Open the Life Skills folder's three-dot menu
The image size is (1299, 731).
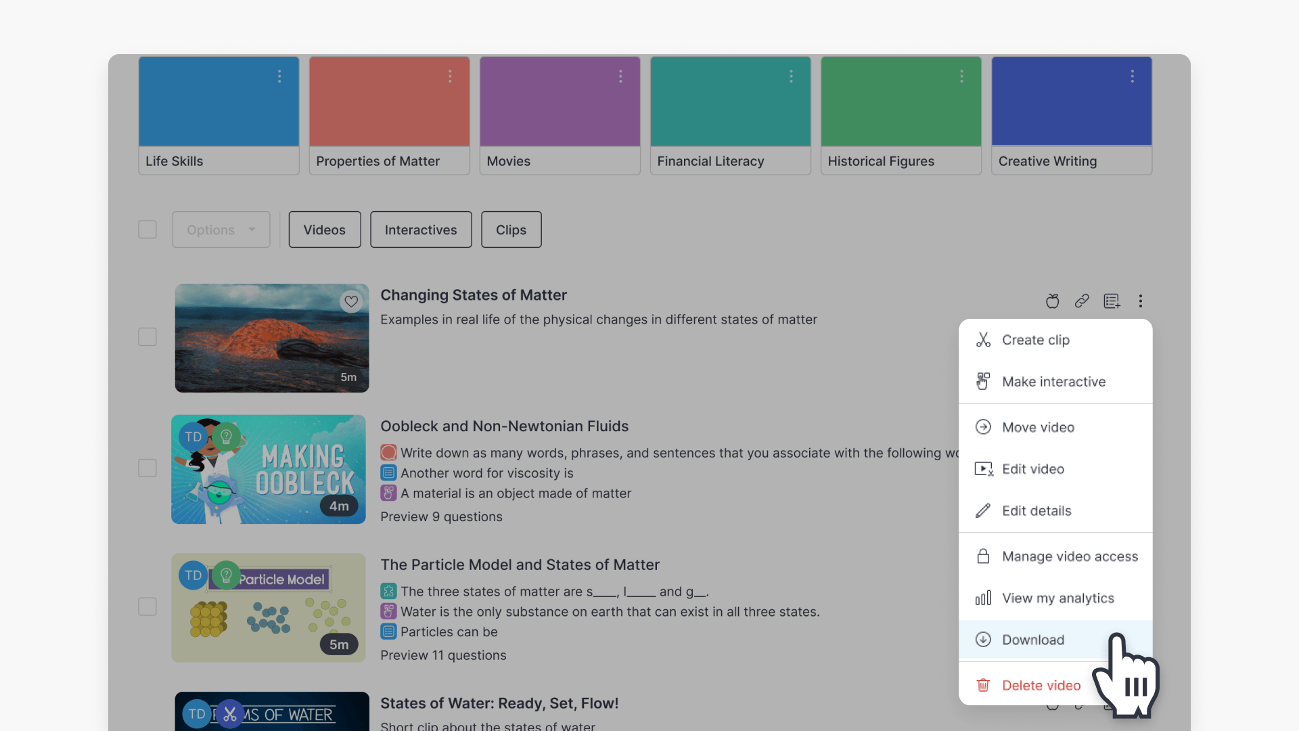(279, 76)
